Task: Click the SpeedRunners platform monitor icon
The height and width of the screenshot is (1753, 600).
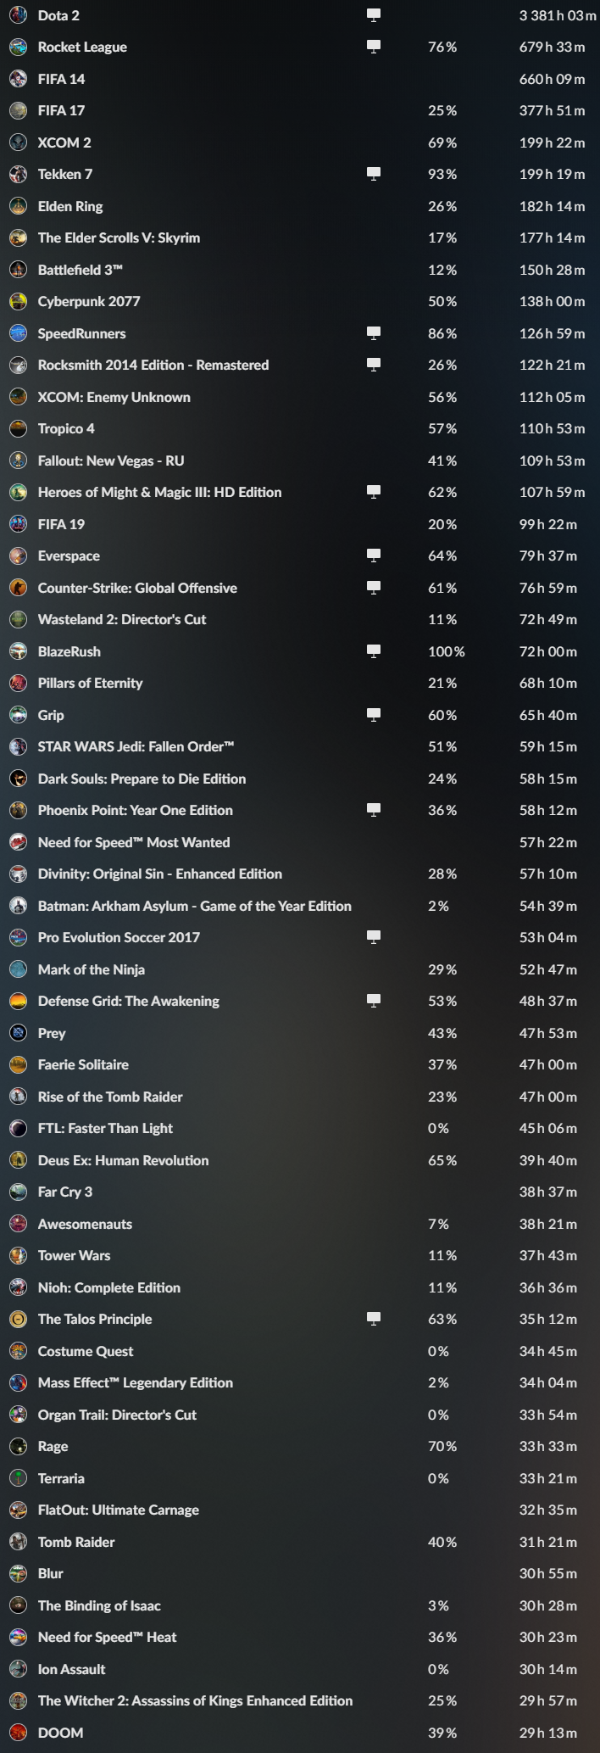Action: pos(374,332)
